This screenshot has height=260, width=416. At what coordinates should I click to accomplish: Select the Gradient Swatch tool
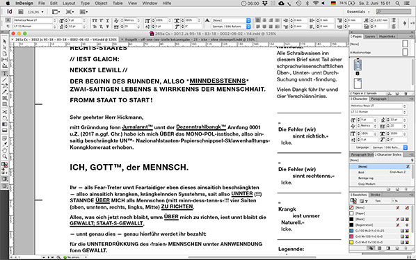[4, 124]
